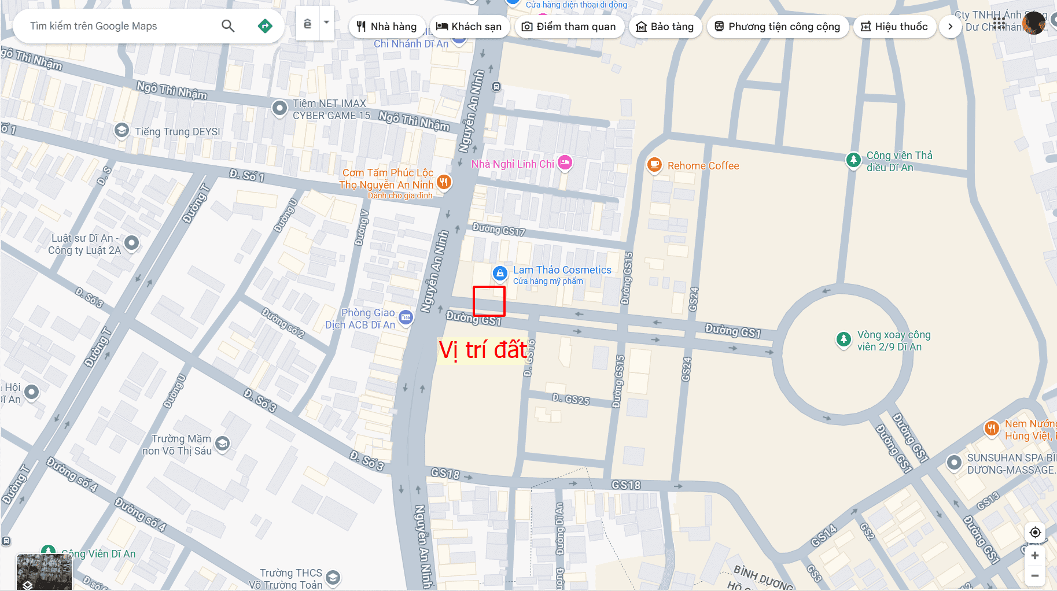1057x591 pixels.
Task: Select the Nhà hàng category chip
Action: pyautogui.click(x=386, y=27)
